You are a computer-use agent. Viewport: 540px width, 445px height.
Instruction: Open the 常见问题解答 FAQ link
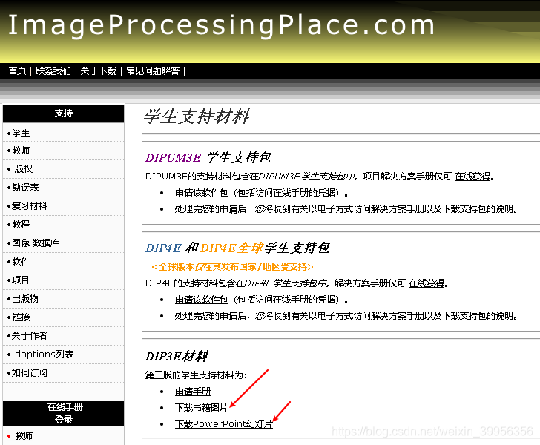click(153, 71)
